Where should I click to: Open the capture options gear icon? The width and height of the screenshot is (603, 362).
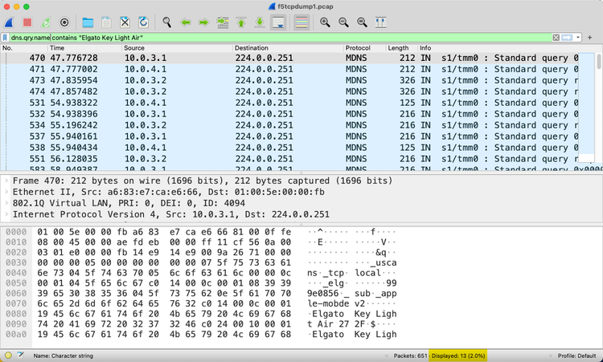[64, 22]
